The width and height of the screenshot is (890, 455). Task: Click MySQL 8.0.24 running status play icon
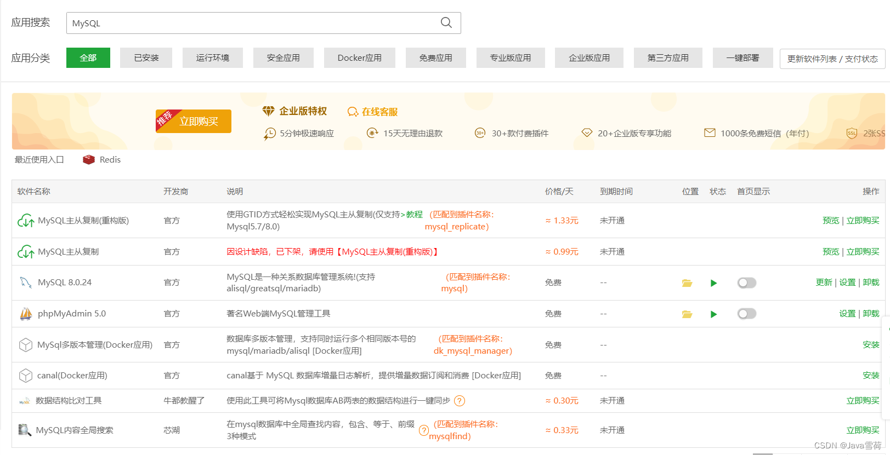(713, 283)
